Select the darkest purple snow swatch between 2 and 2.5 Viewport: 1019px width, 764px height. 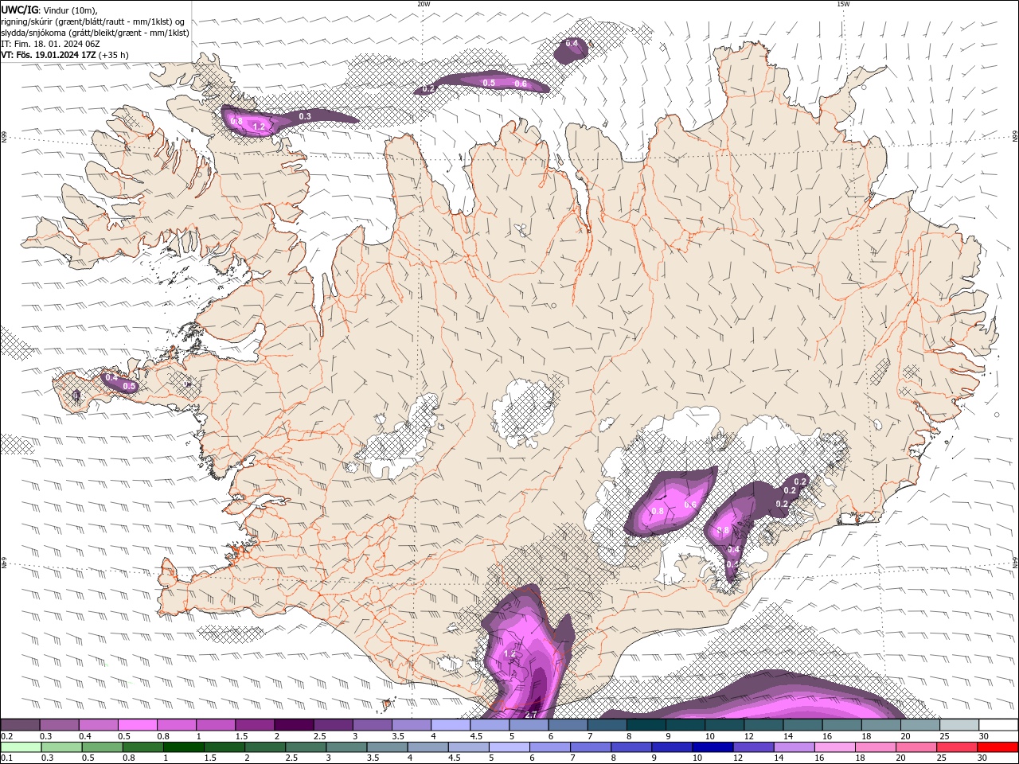click(294, 724)
